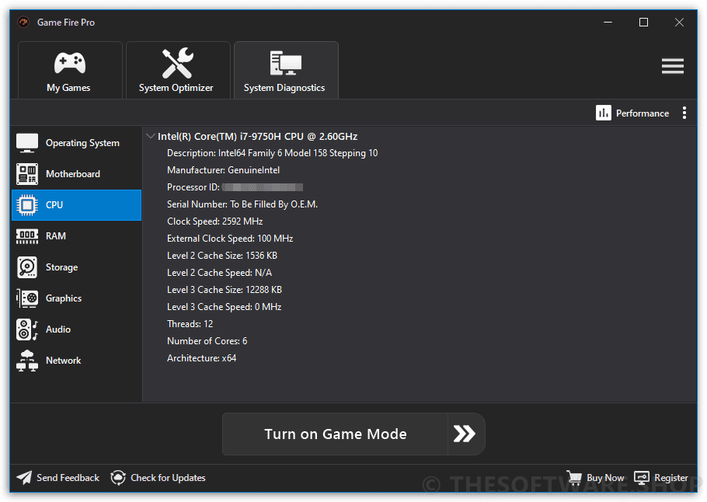Image resolution: width=707 pixels, height=502 pixels.
Task: Select Clock Speed: 2592 MHz row
Action: tap(214, 221)
